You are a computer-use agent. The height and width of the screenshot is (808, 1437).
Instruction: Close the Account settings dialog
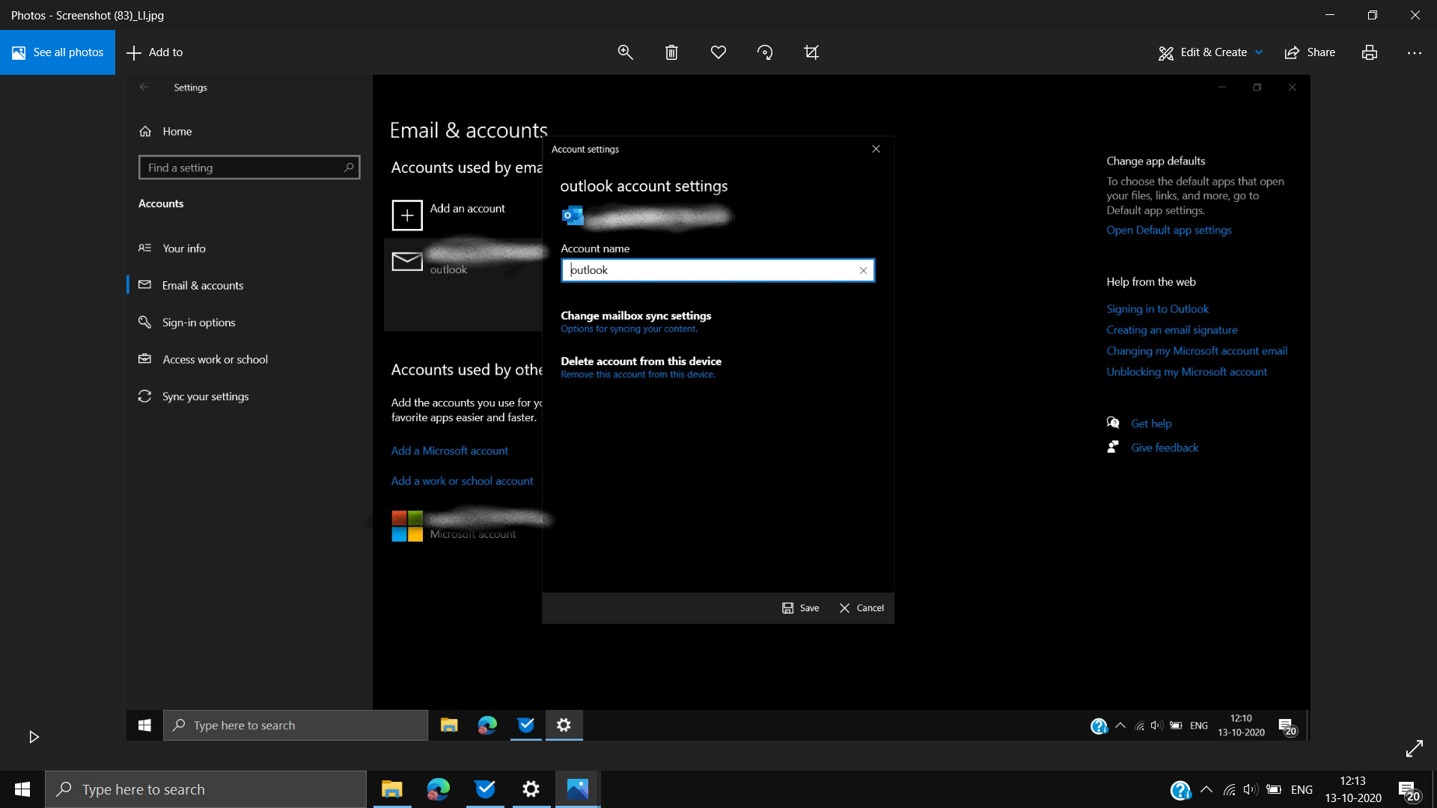point(876,149)
